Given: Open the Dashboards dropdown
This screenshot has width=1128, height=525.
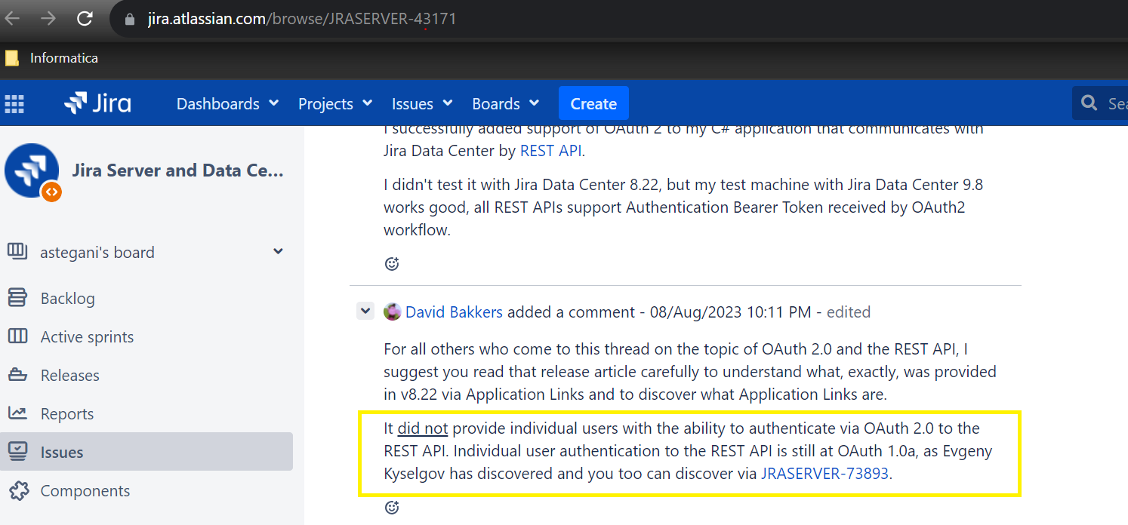Looking at the screenshot, I should tap(226, 103).
